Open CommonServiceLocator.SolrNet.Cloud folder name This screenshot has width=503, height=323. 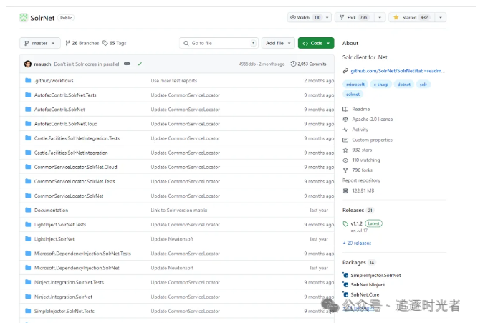(75, 167)
